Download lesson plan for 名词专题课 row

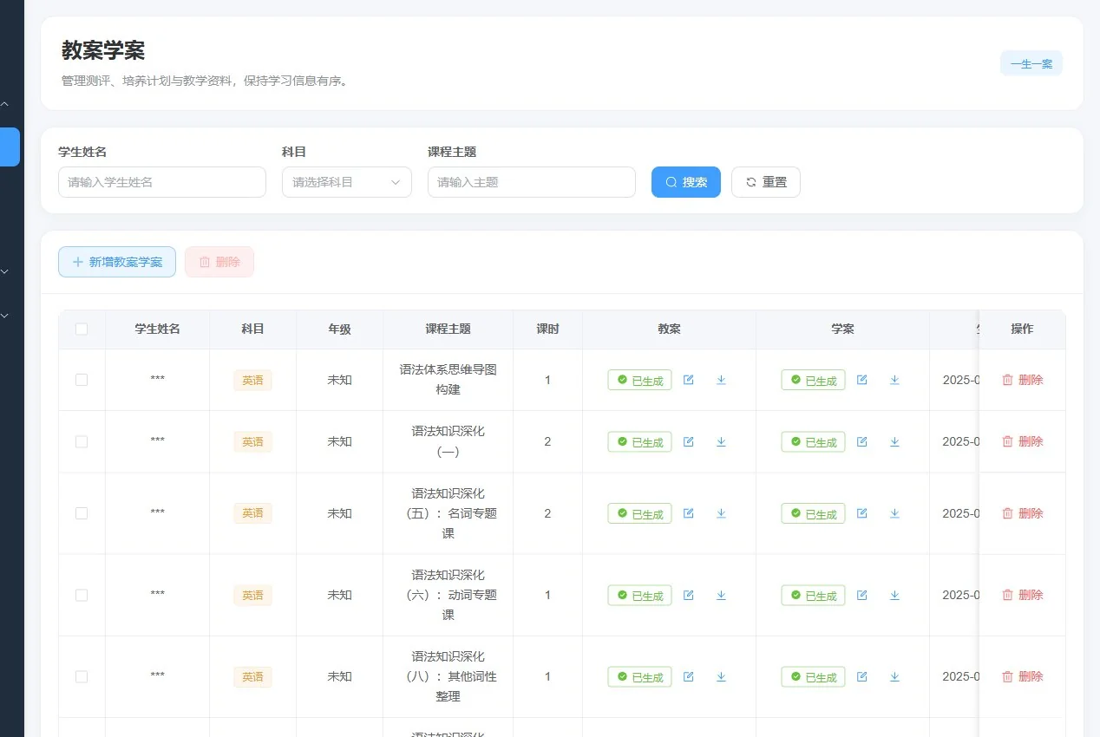tap(721, 513)
